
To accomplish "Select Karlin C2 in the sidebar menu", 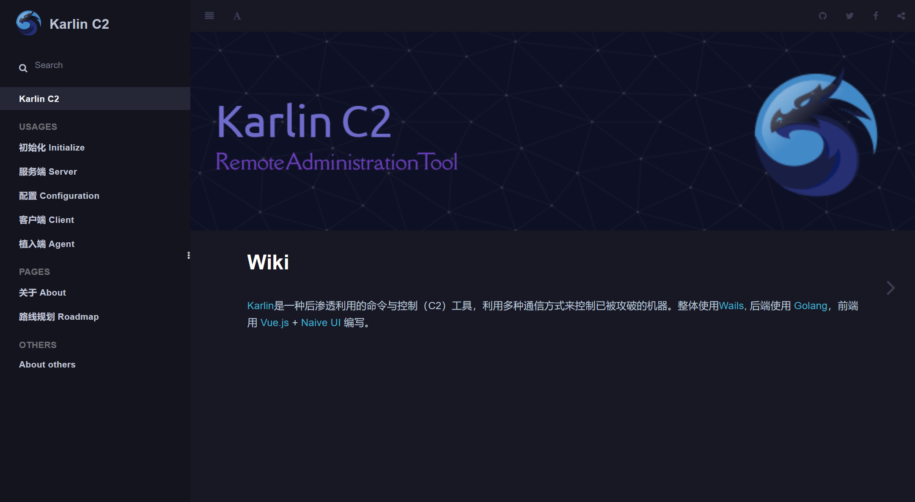I will (39, 99).
